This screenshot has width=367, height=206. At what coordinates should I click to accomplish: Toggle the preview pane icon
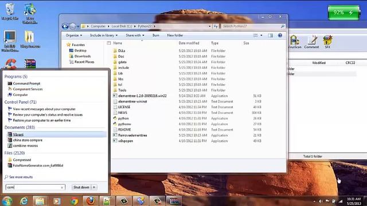[x=270, y=35]
